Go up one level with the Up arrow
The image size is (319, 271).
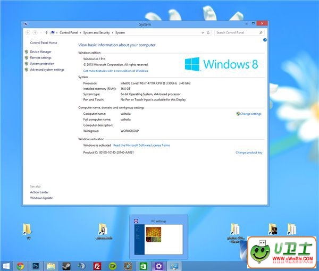[x=46, y=32]
